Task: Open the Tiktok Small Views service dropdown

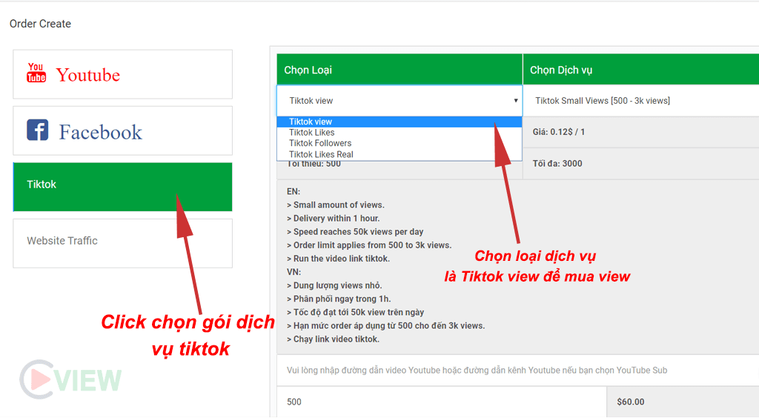Action: point(641,101)
